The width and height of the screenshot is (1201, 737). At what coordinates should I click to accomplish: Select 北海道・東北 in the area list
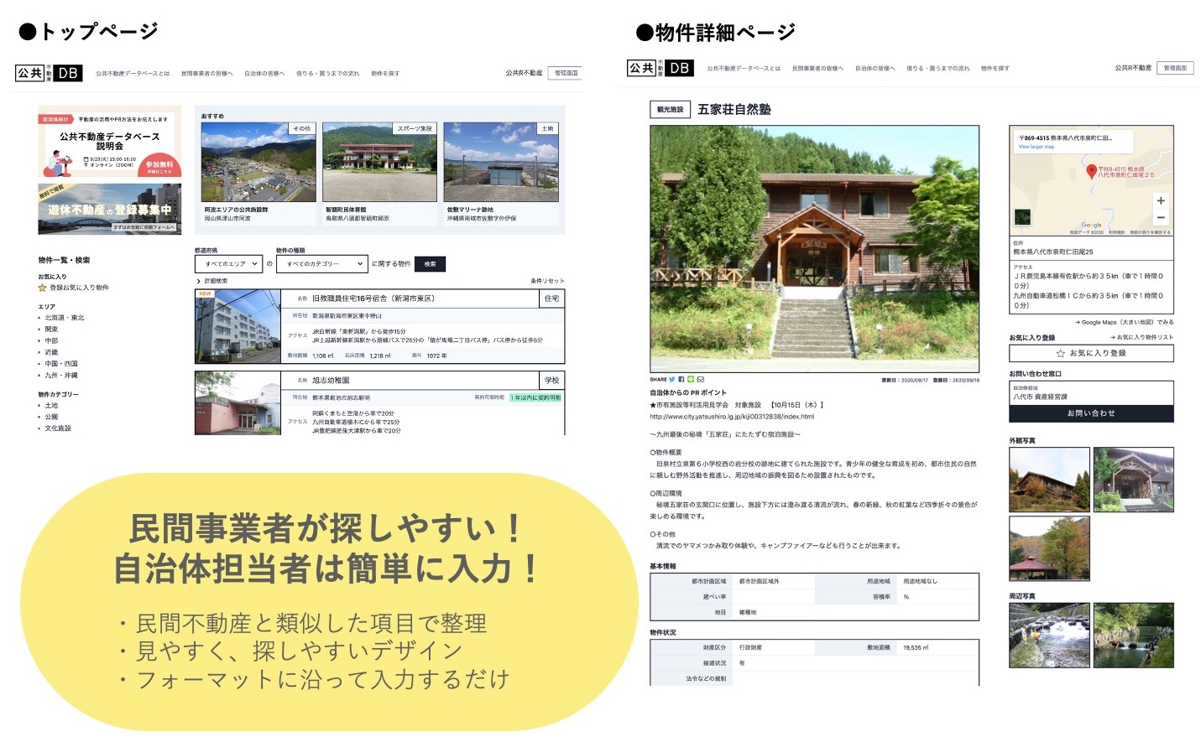coord(65,318)
